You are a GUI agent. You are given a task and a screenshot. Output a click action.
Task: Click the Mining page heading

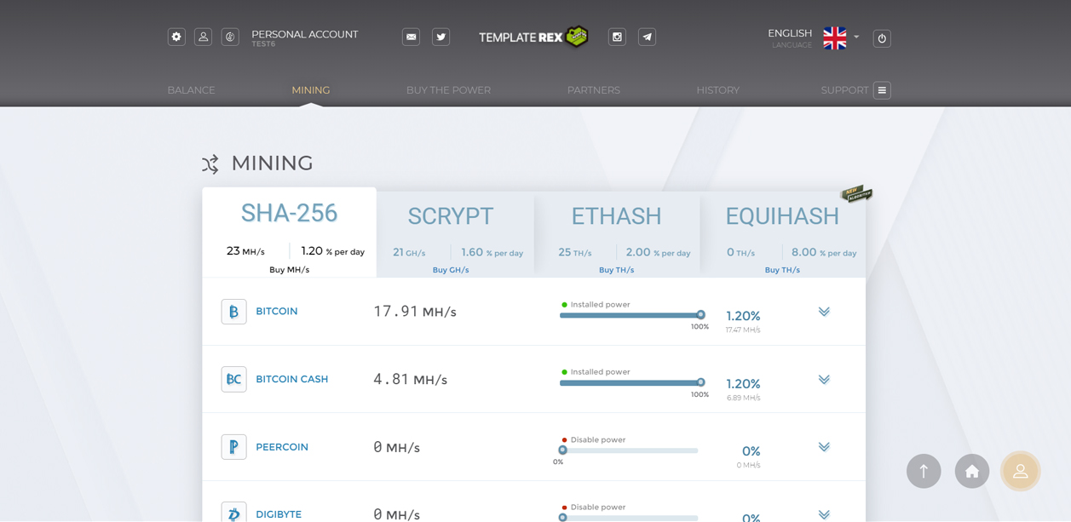[x=273, y=163]
